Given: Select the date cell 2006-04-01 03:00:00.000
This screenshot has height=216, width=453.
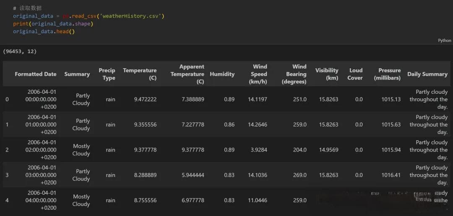Looking at the screenshot, I should pyautogui.click(x=42, y=175).
